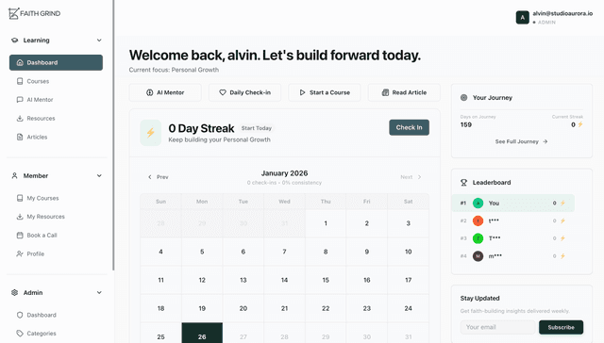604x343 pixels.
Task: Click the Check In button
Action: click(x=409, y=127)
